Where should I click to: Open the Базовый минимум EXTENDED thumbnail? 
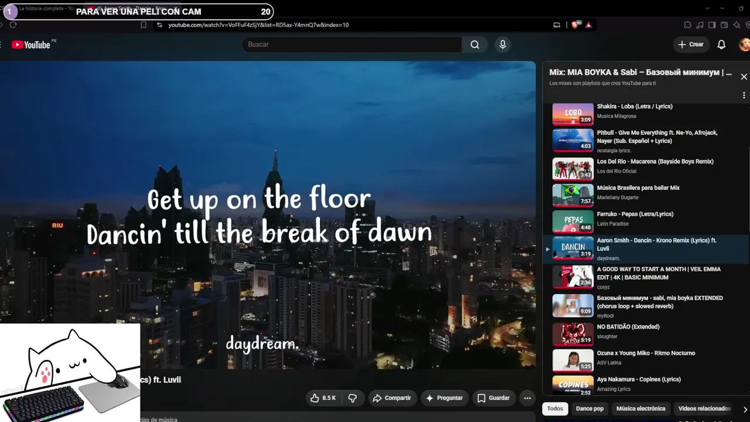coord(573,305)
